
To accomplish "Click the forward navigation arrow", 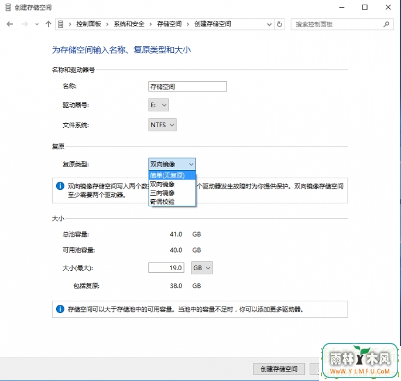I will (x=25, y=24).
